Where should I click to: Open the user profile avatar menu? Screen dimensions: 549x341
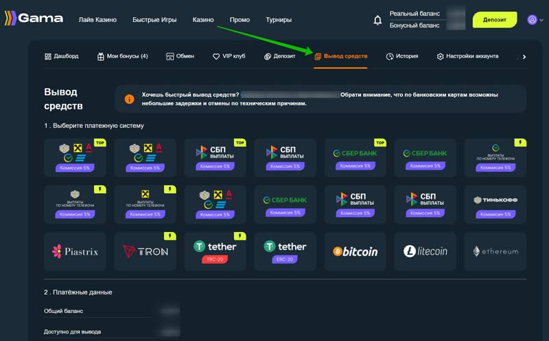531,20
